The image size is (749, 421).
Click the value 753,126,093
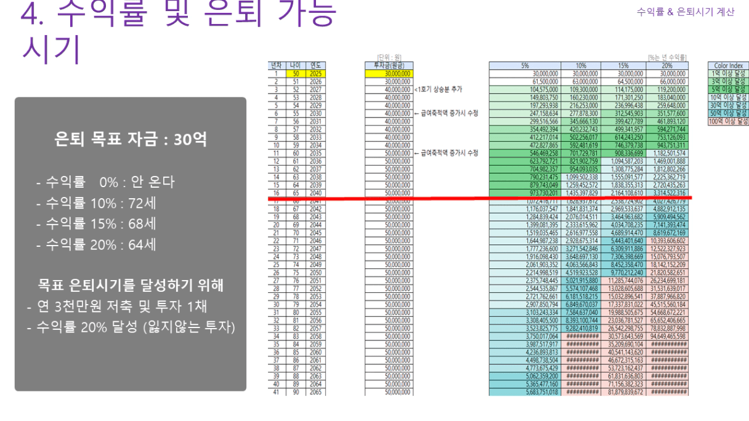point(672,137)
